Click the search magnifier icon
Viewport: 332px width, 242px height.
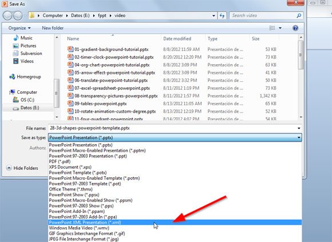pyautogui.click(x=299, y=15)
